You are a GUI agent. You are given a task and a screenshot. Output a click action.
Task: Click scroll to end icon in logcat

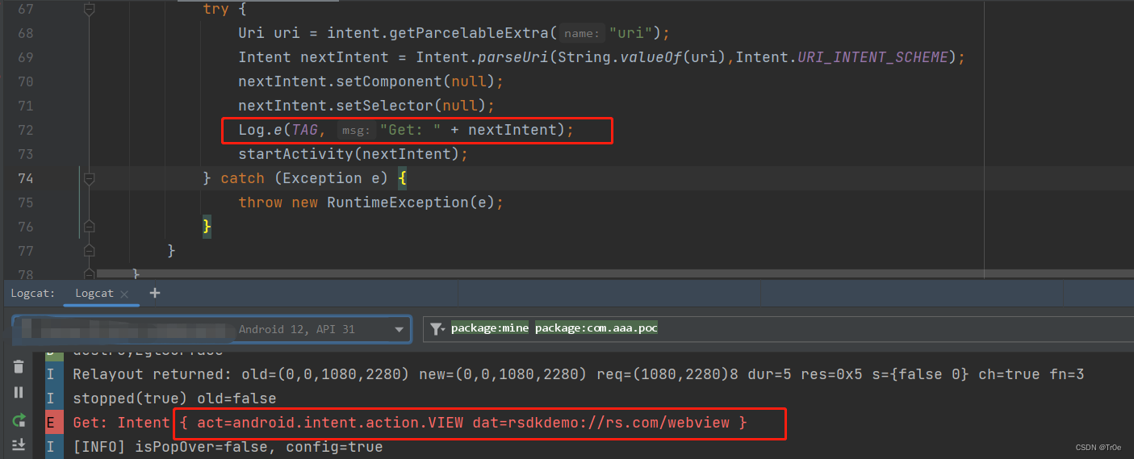click(x=19, y=444)
